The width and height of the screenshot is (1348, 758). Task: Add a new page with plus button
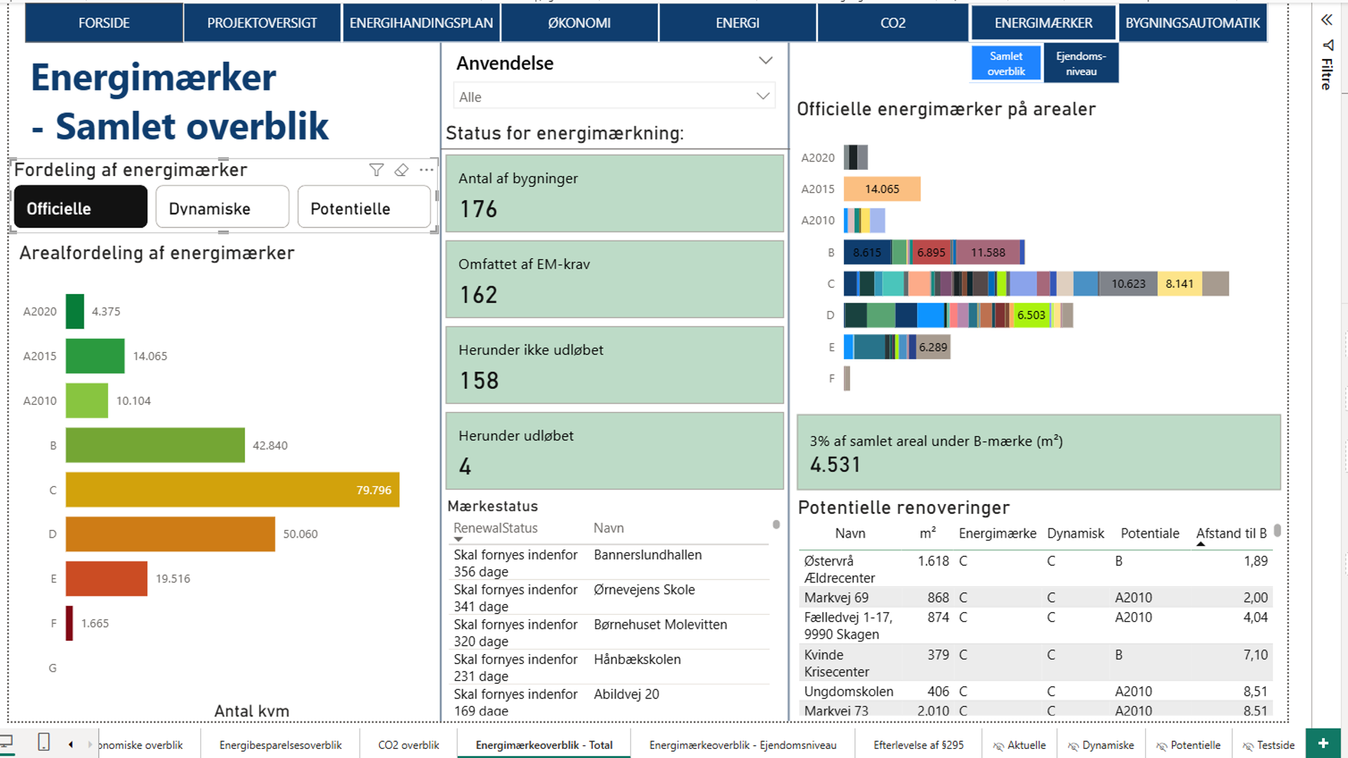(1323, 743)
